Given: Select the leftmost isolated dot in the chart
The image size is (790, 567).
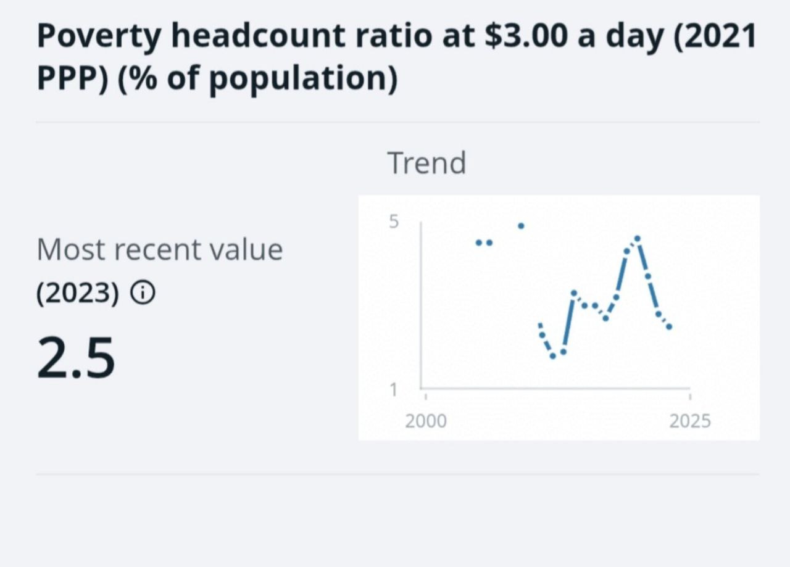Looking at the screenshot, I should tap(478, 242).
